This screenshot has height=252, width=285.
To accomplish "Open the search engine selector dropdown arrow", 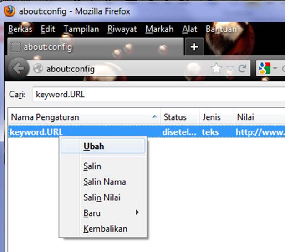I will click(275, 68).
